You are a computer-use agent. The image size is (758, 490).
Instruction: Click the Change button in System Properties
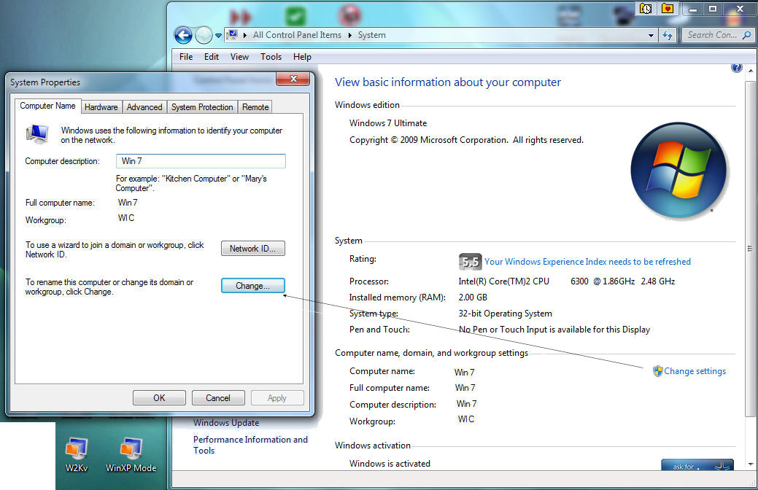coord(253,286)
